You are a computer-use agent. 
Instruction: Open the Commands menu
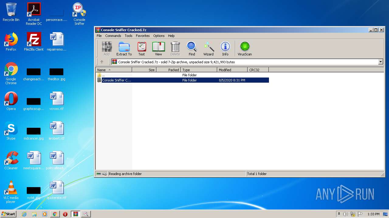click(x=113, y=36)
